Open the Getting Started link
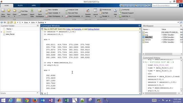The height and width of the screenshot is (103, 183). 94,29
